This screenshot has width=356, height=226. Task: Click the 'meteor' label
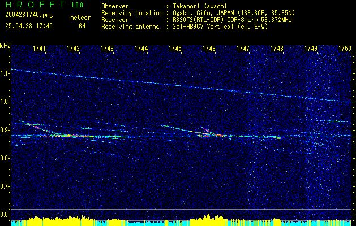pos(80,18)
